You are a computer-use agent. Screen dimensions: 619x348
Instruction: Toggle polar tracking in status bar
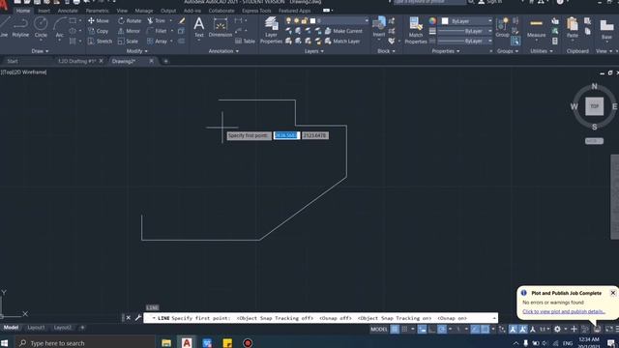click(442, 329)
